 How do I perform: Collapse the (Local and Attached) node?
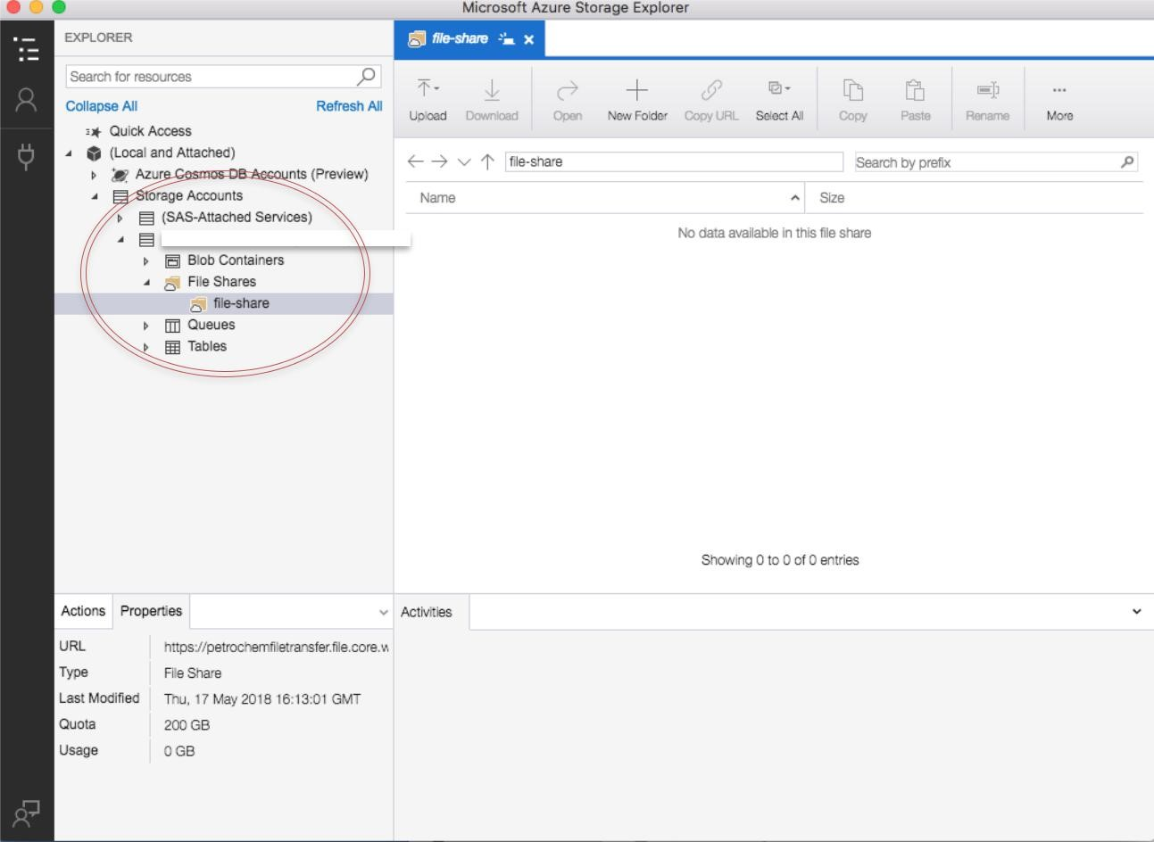coord(69,153)
